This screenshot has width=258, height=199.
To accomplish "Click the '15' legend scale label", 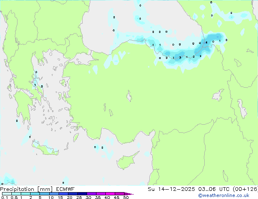I will tap(60, 197).
